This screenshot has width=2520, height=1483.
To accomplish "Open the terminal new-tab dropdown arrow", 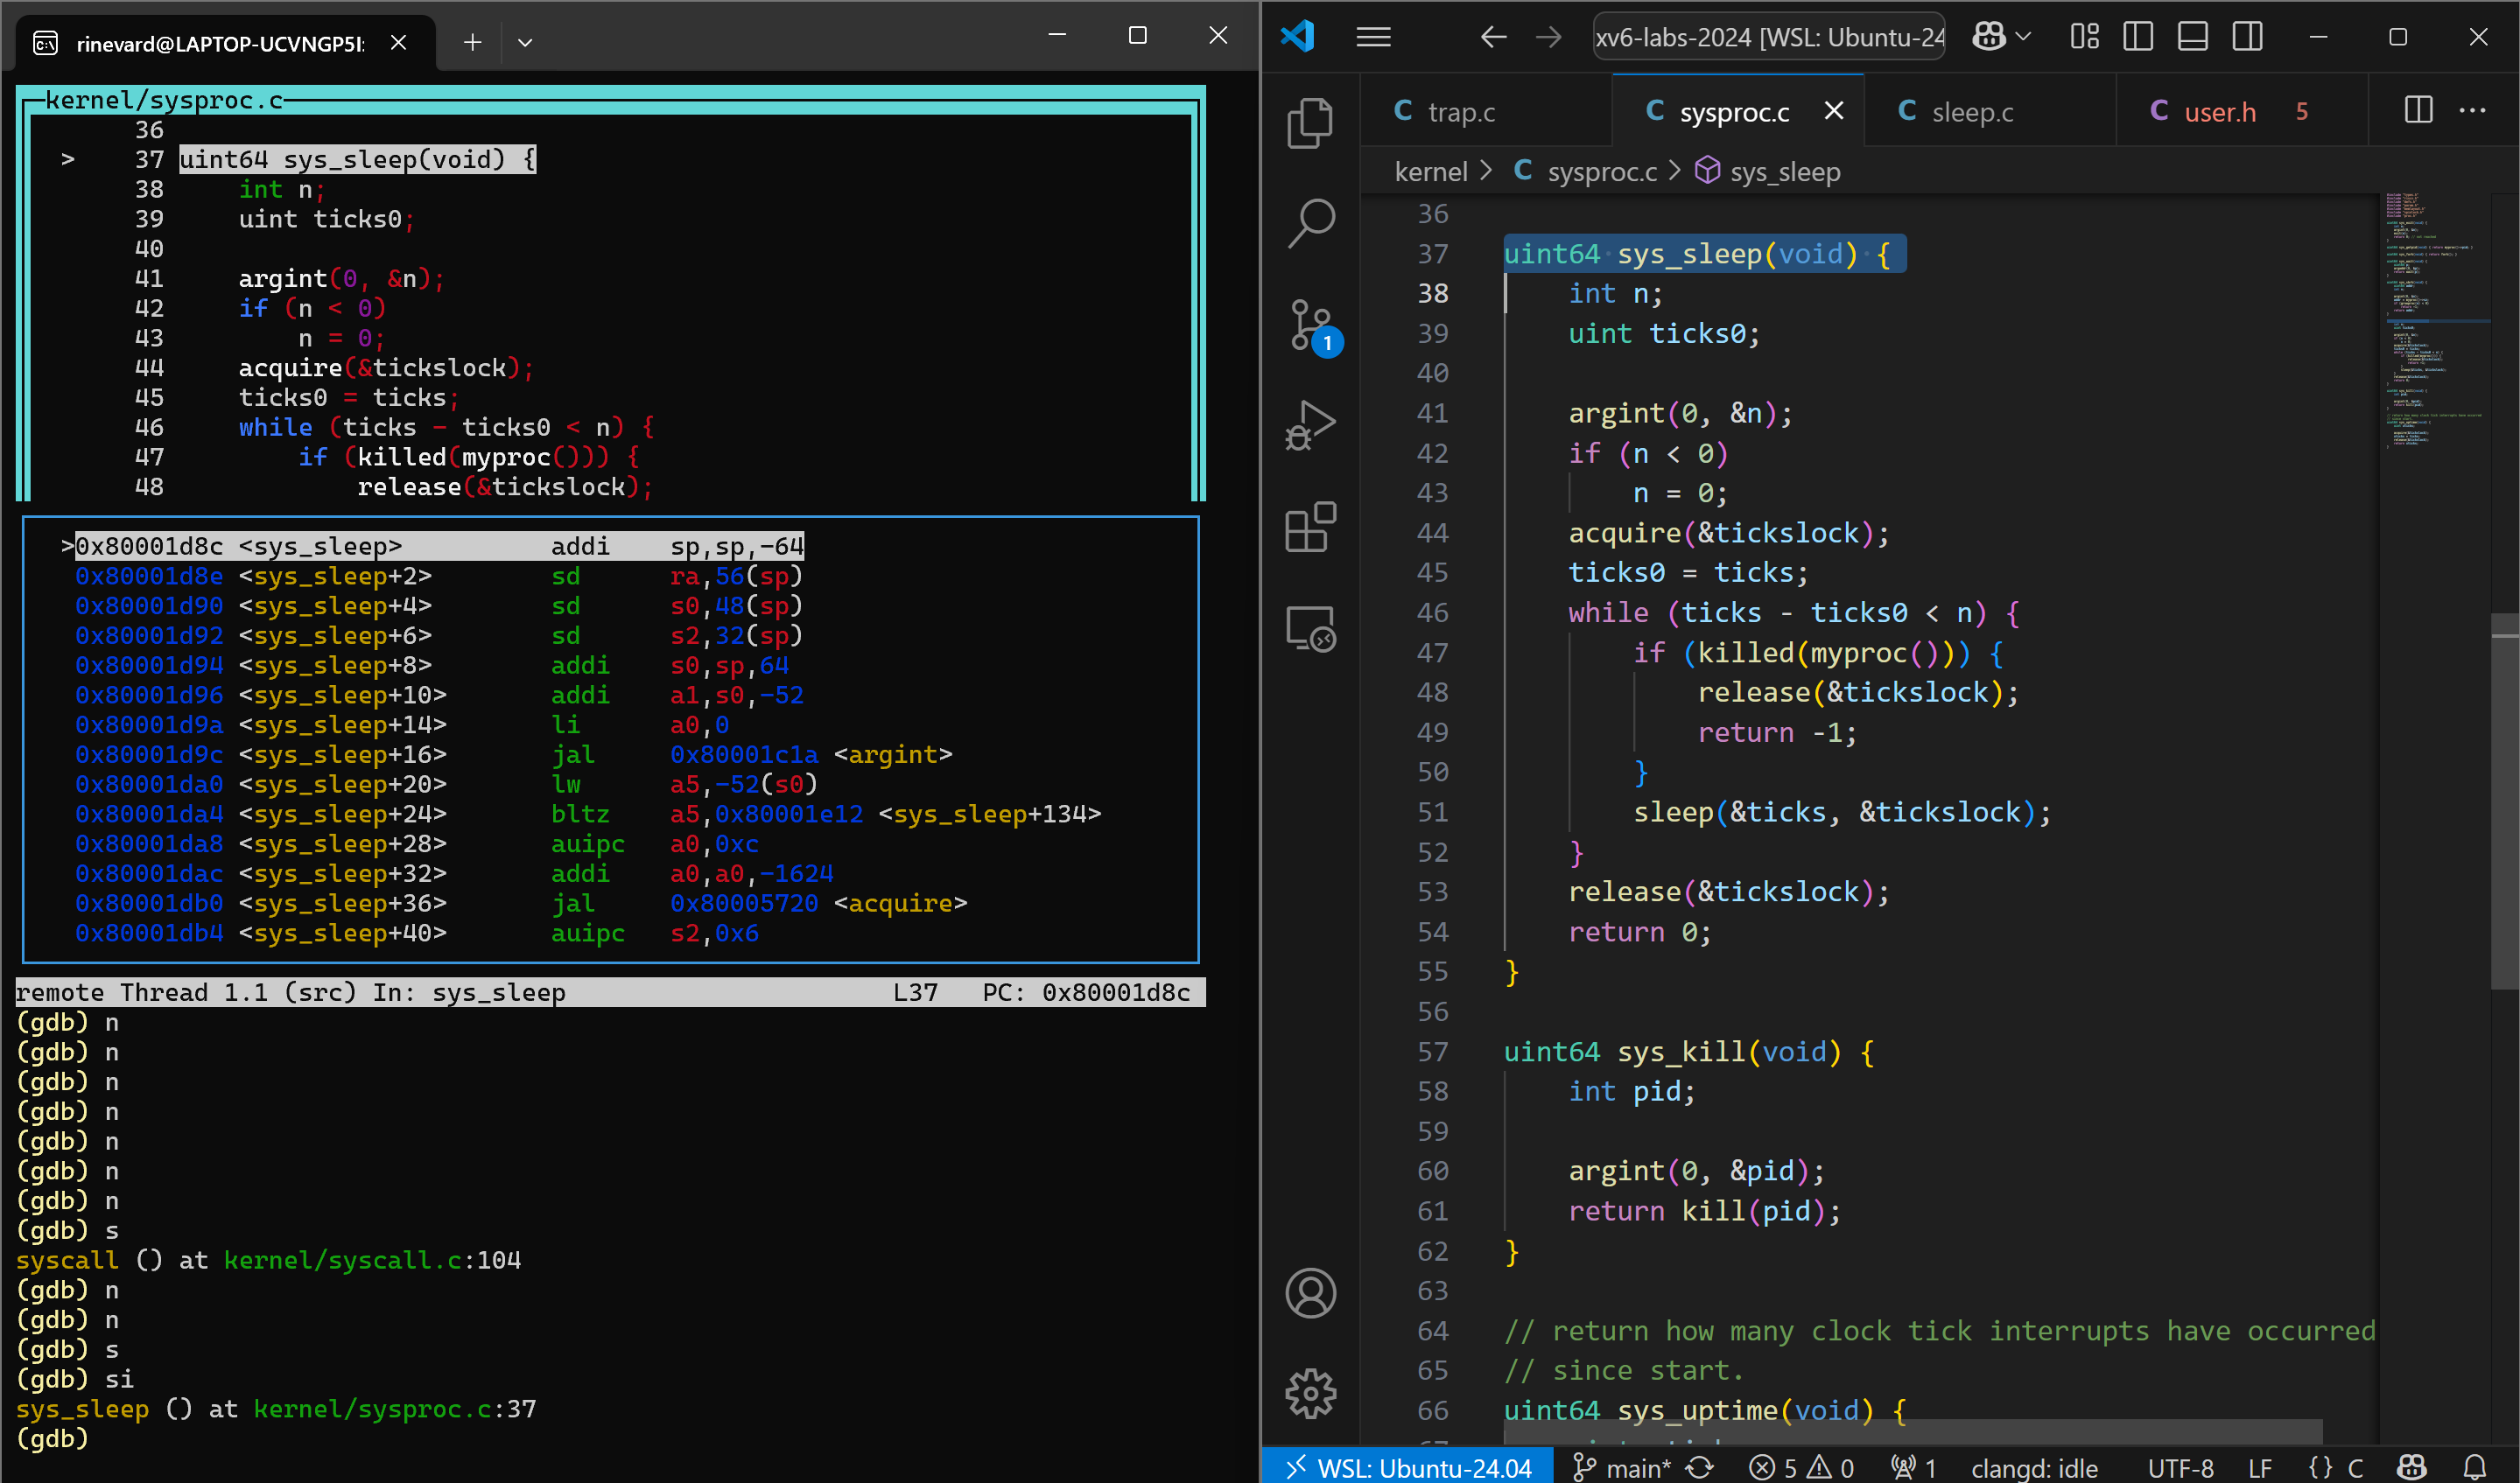I will pyautogui.click(x=525, y=42).
